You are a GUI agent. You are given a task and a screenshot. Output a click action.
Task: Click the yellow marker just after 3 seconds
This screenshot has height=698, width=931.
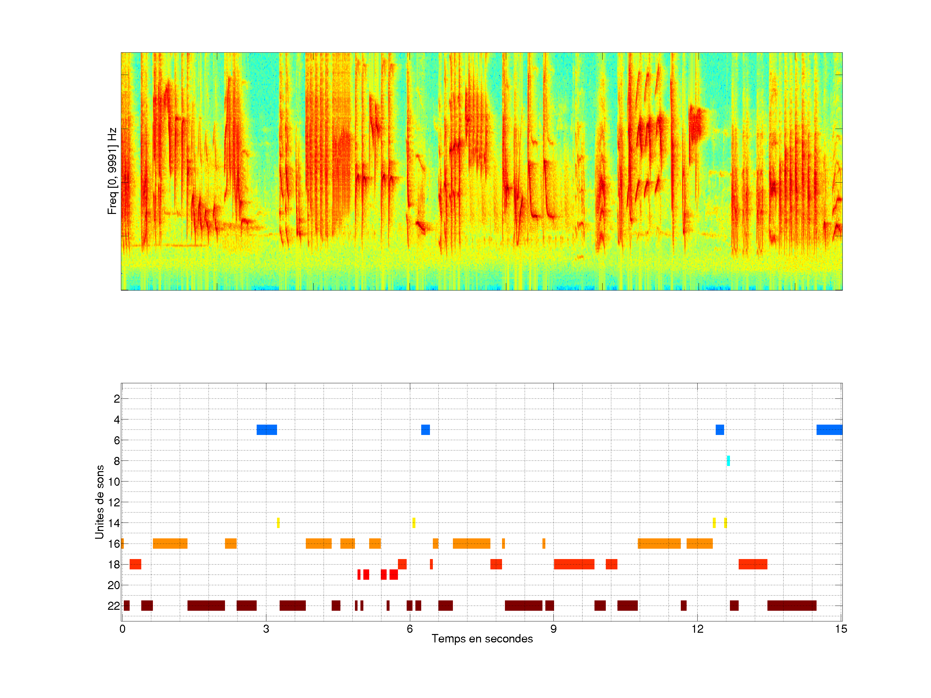tap(278, 523)
